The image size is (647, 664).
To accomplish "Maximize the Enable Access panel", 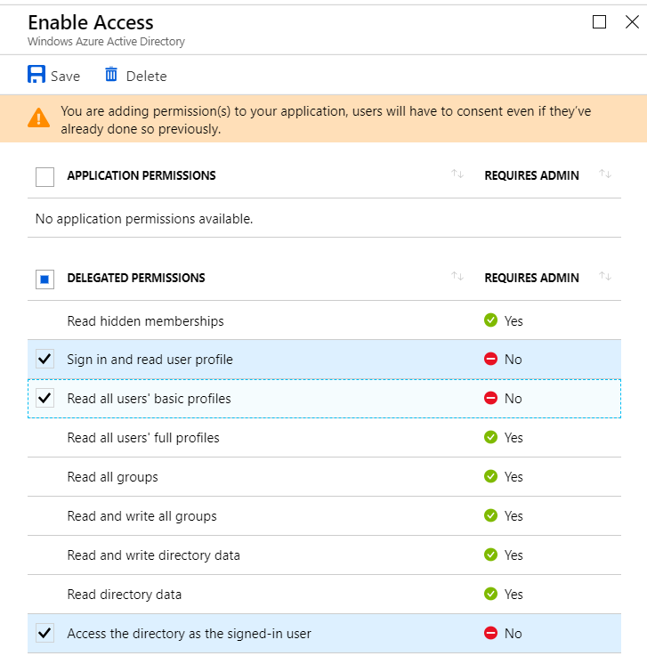I will click(x=600, y=22).
